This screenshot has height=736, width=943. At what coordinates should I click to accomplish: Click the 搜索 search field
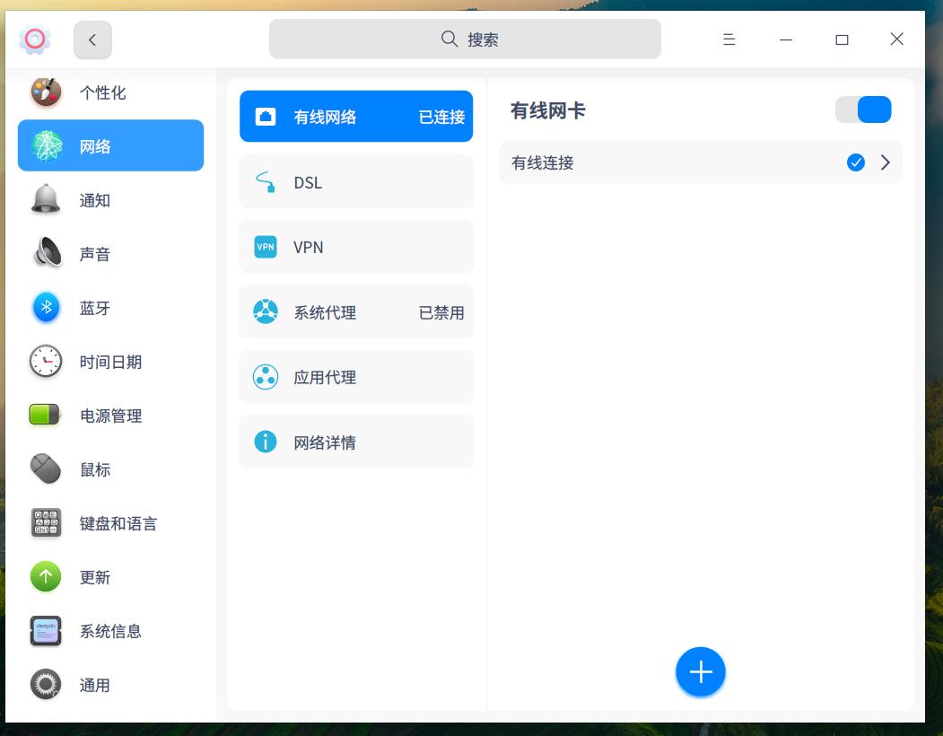[465, 39]
